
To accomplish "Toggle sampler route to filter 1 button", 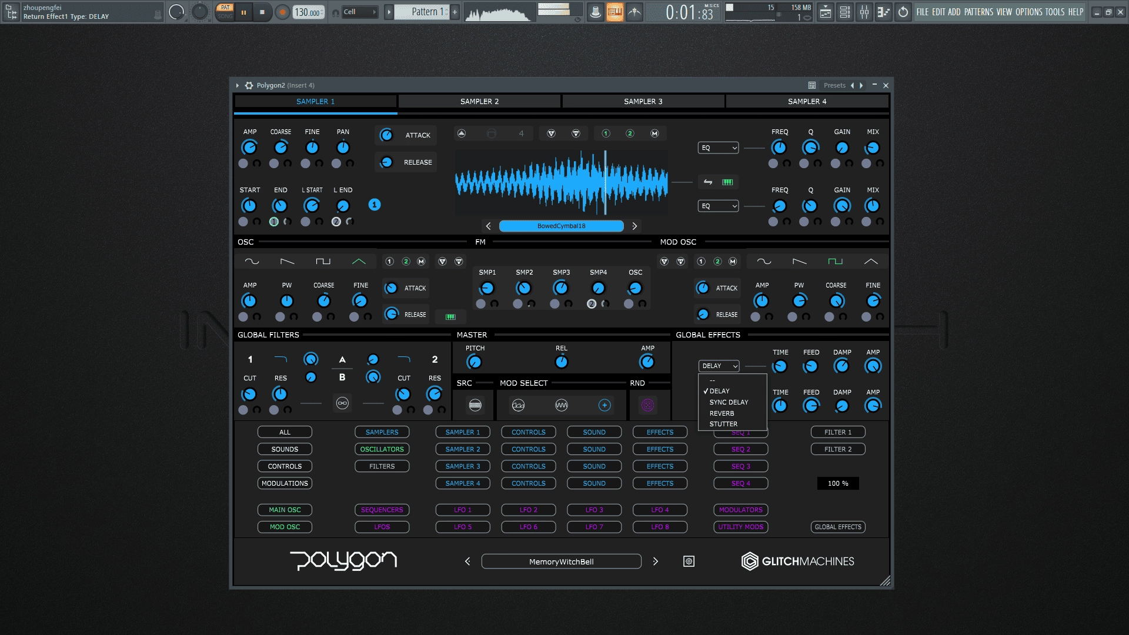I will [606, 133].
